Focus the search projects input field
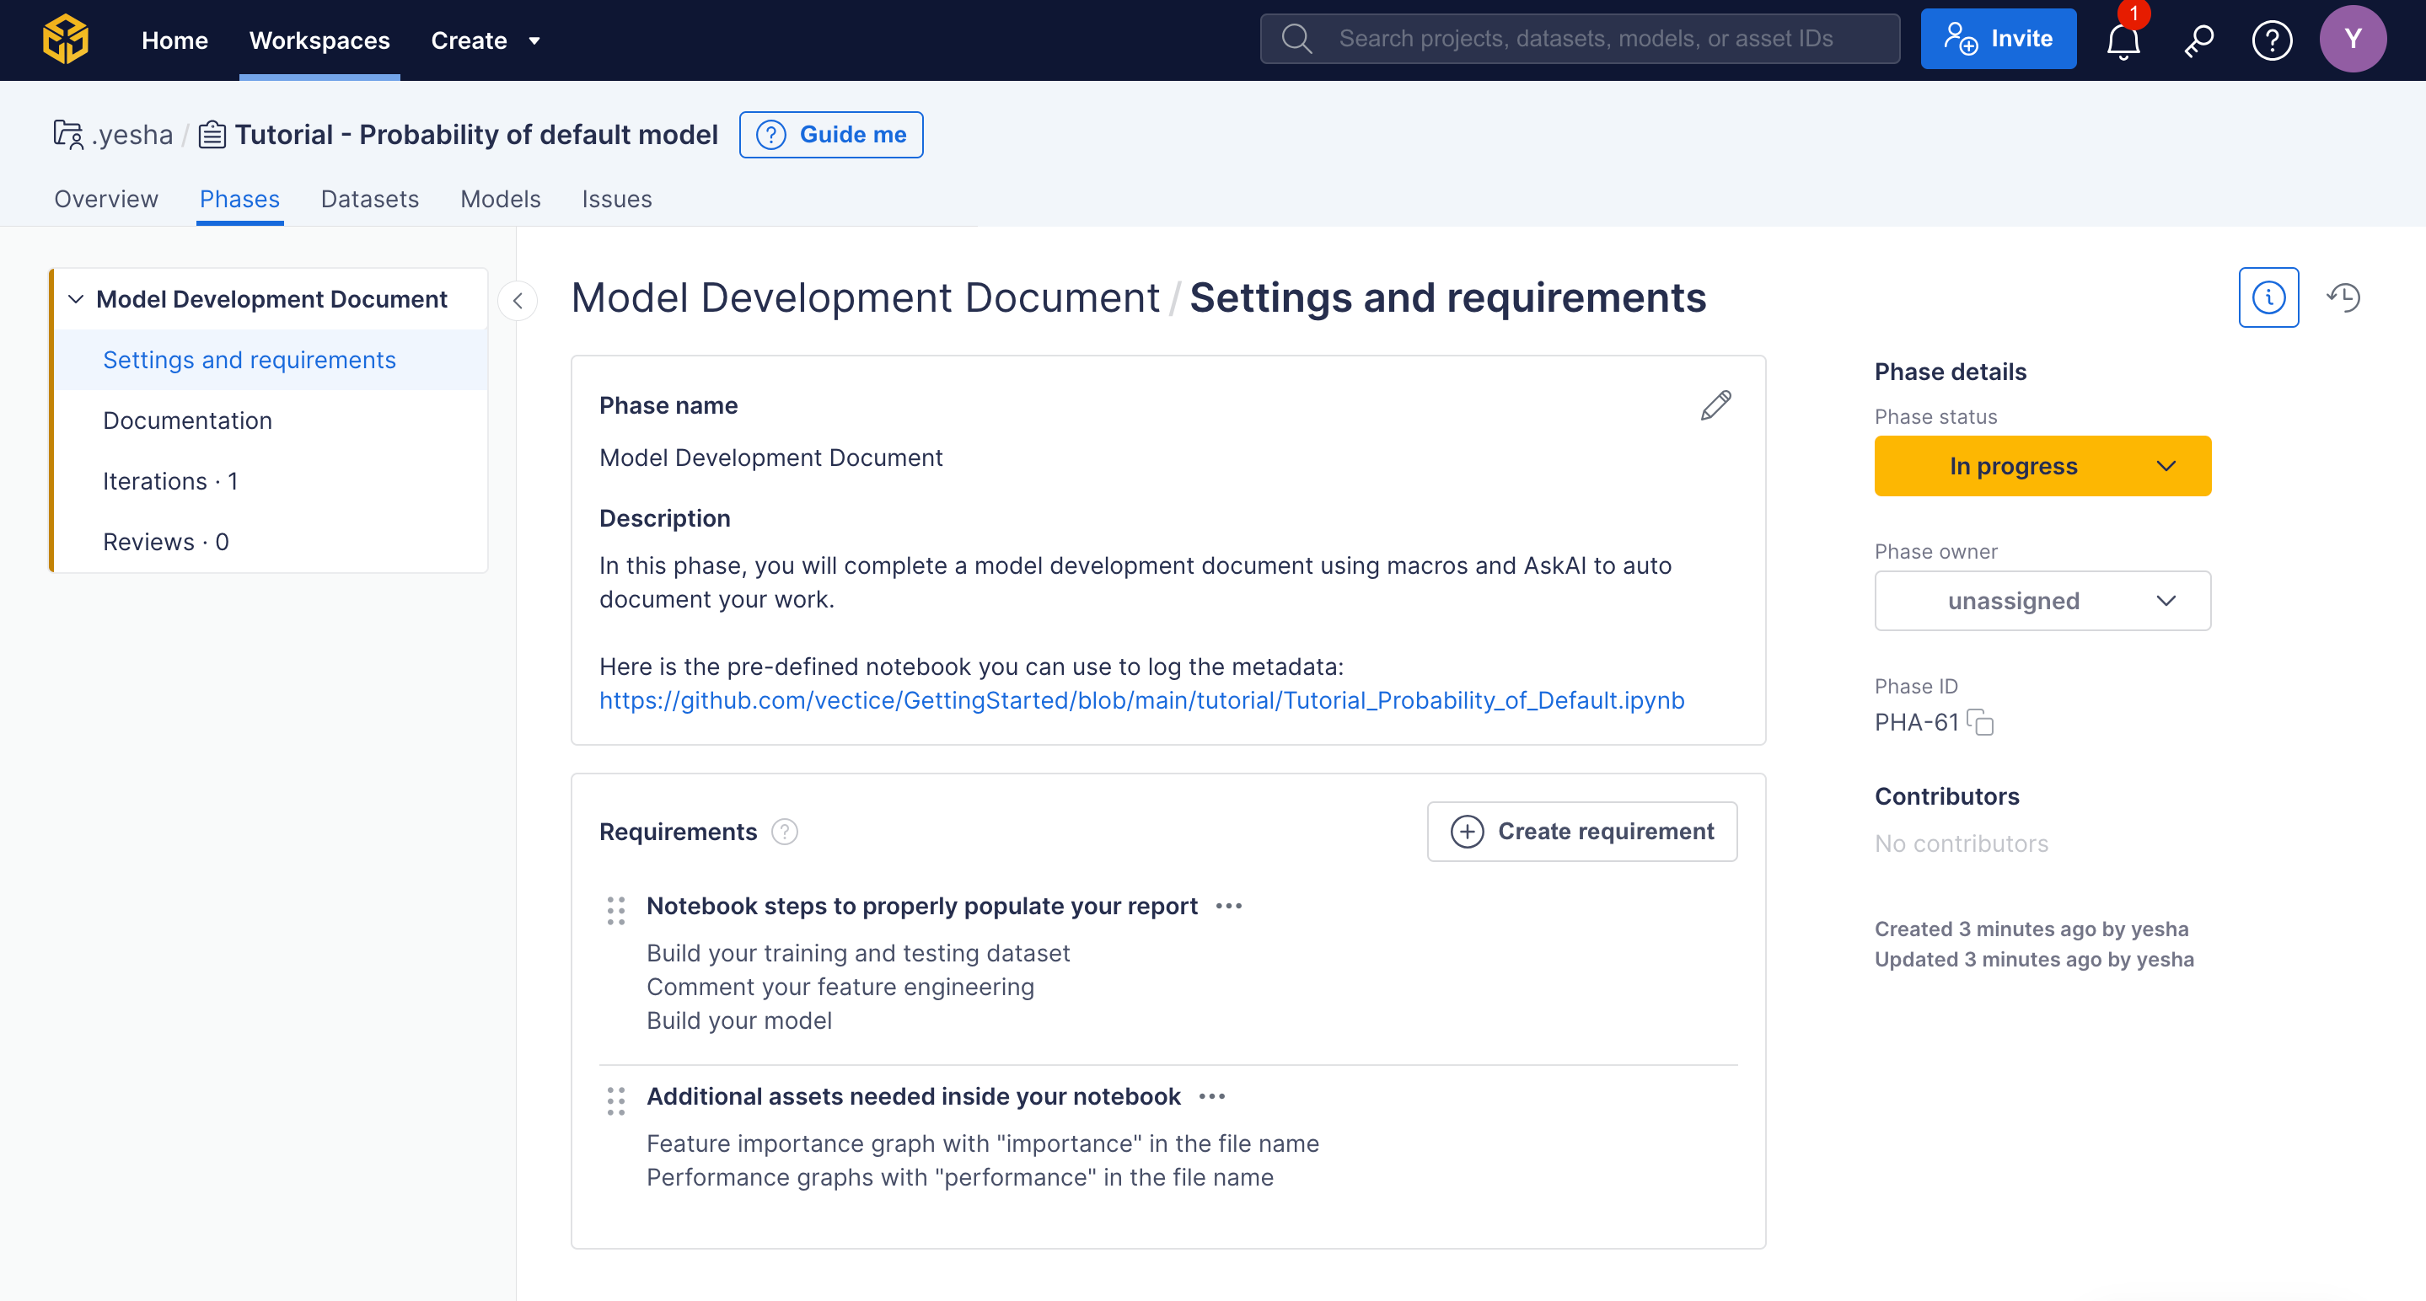The image size is (2426, 1301). 1585,39
